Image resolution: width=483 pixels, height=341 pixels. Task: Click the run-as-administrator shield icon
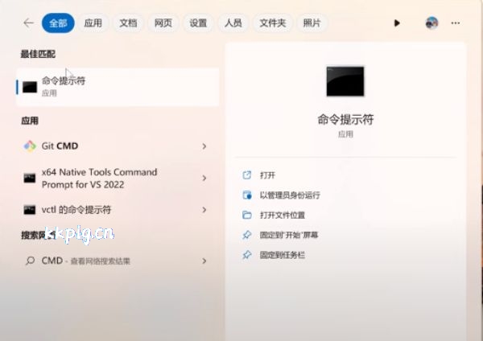click(247, 195)
